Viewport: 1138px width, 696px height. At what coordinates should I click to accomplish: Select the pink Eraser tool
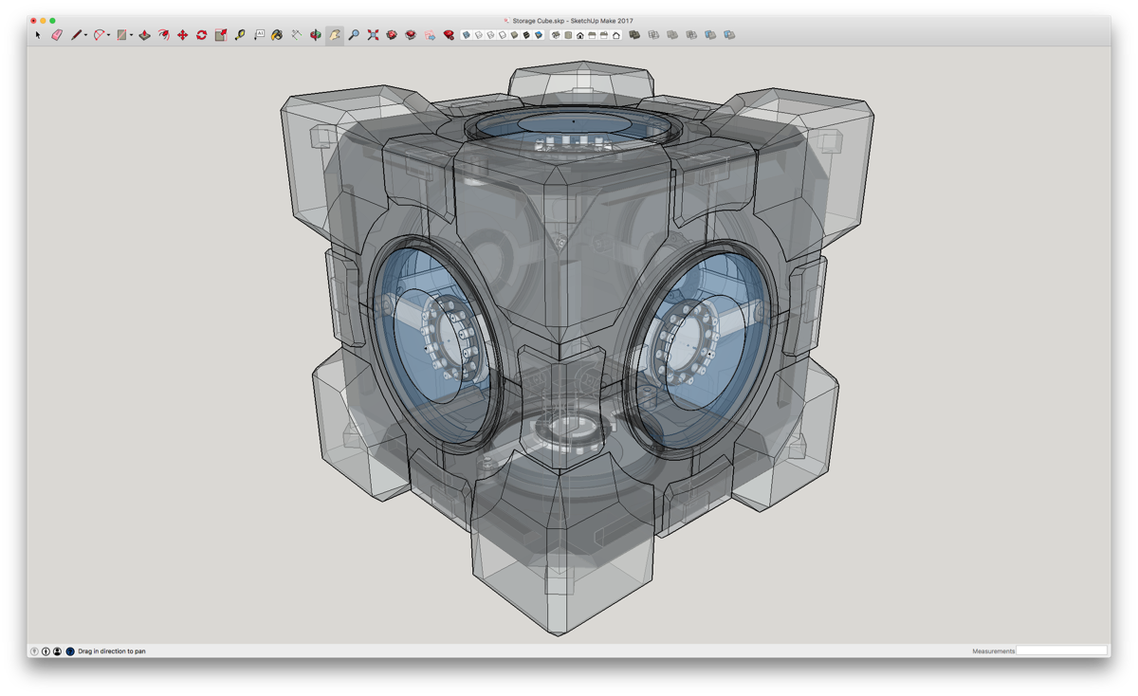pyautogui.click(x=57, y=35)
